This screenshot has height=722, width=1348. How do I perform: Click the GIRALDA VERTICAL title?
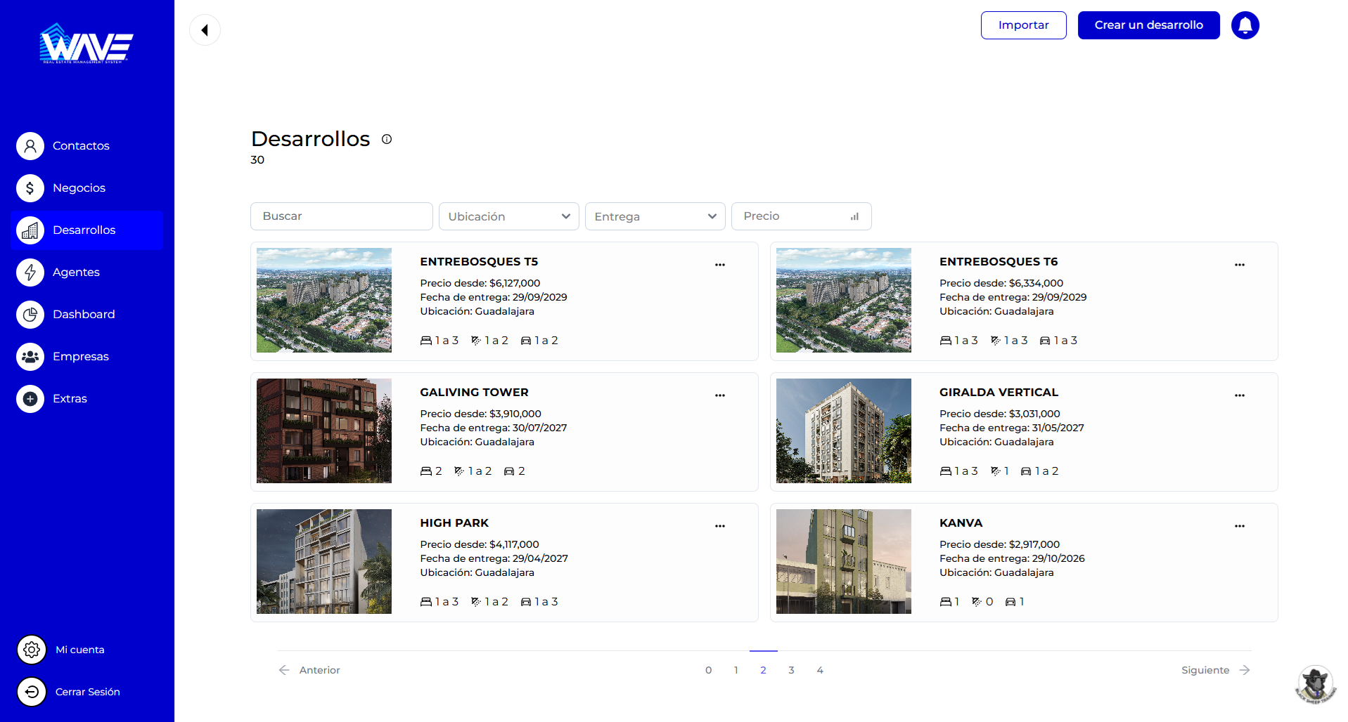[999, 393]
